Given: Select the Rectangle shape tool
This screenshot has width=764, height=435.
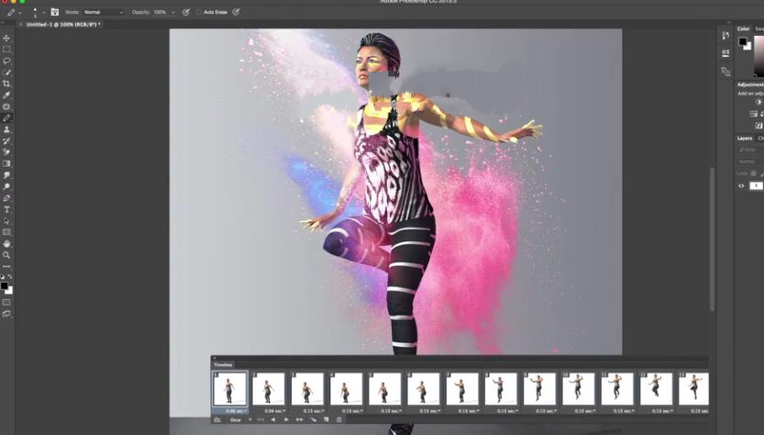Looking at the screenshot, I should click(x=6, y=232).
